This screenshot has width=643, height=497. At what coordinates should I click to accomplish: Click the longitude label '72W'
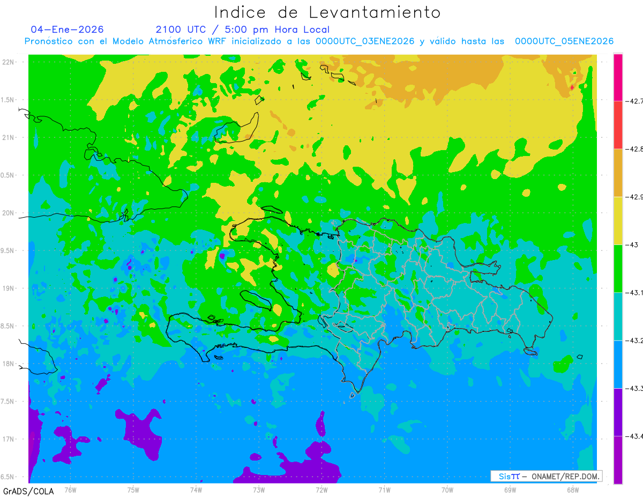pos(322,490)
